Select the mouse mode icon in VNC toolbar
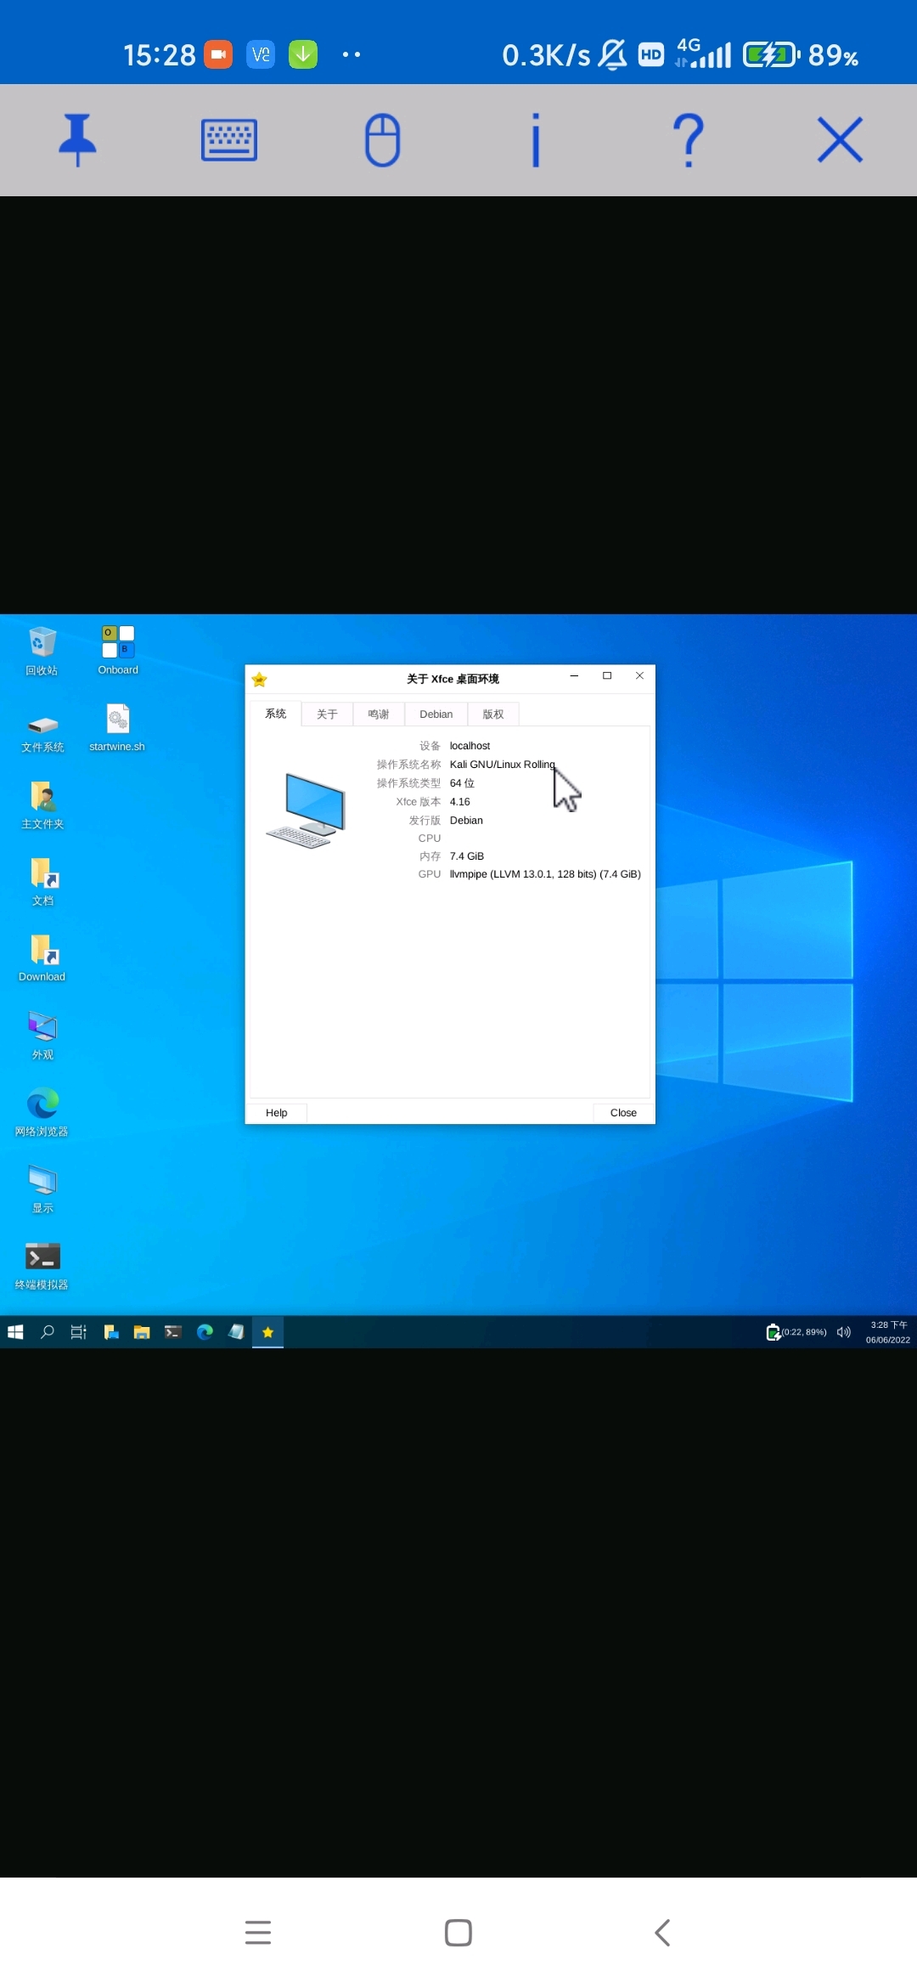917x1988 pixels. (x=382, y=139)
